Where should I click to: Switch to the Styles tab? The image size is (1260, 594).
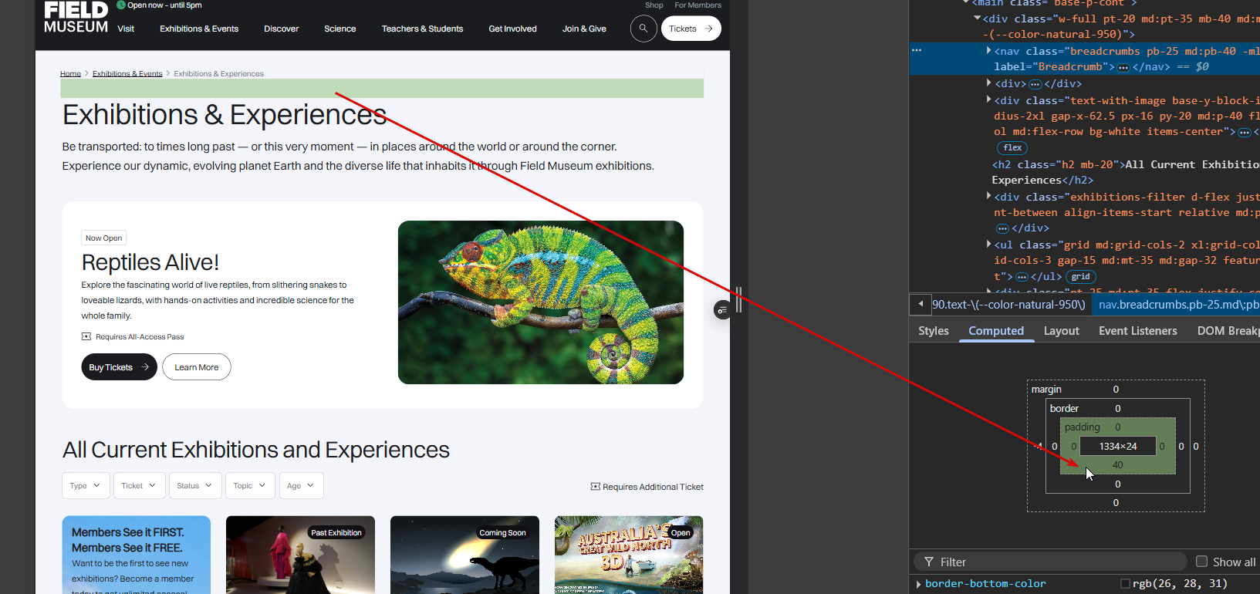[934, 331]
